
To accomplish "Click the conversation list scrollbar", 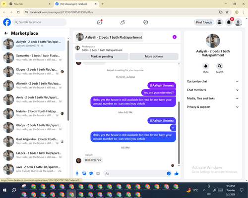I will point(68,80).
